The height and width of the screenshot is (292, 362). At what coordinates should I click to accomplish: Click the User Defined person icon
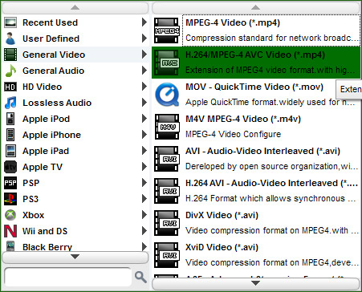(x=10, y=39)
